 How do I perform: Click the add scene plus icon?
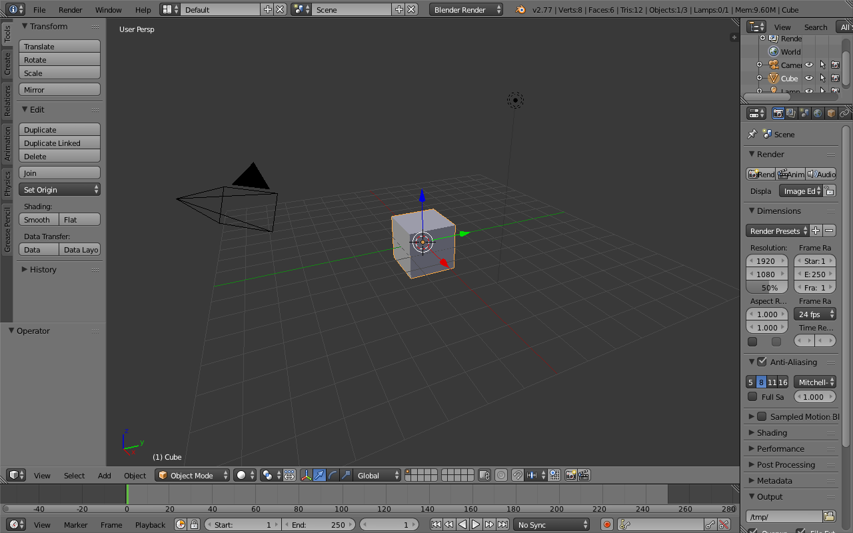pos(399,9)
